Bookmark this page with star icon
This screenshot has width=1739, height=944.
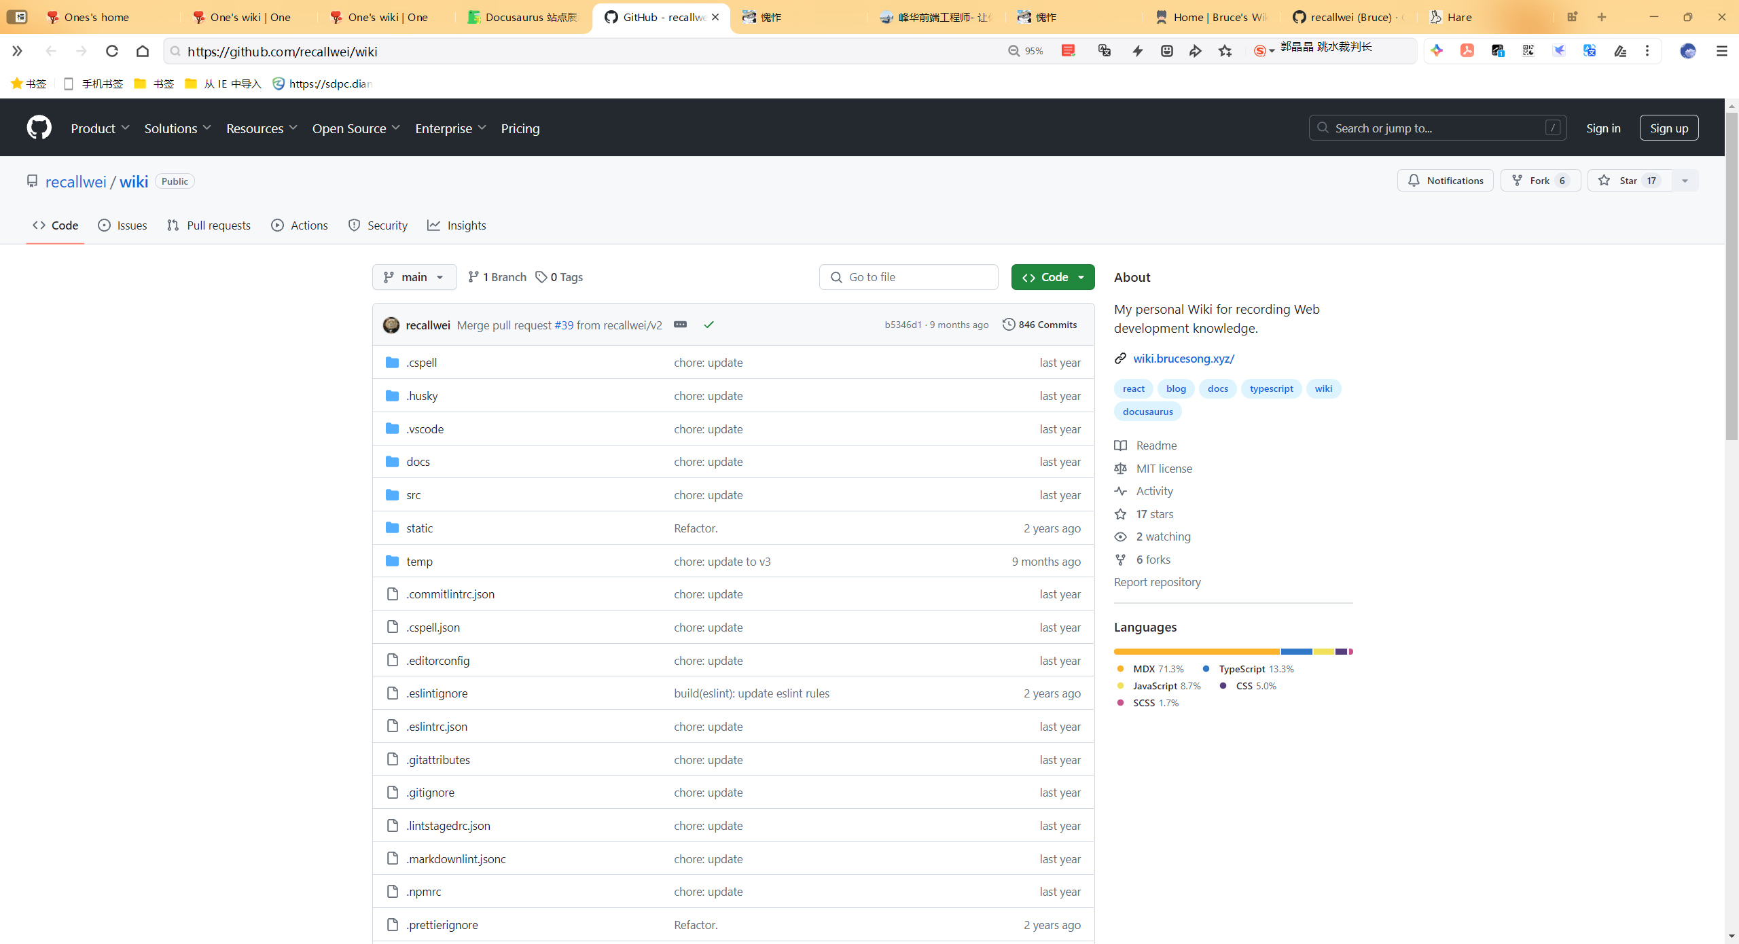tap(1225, 51)
